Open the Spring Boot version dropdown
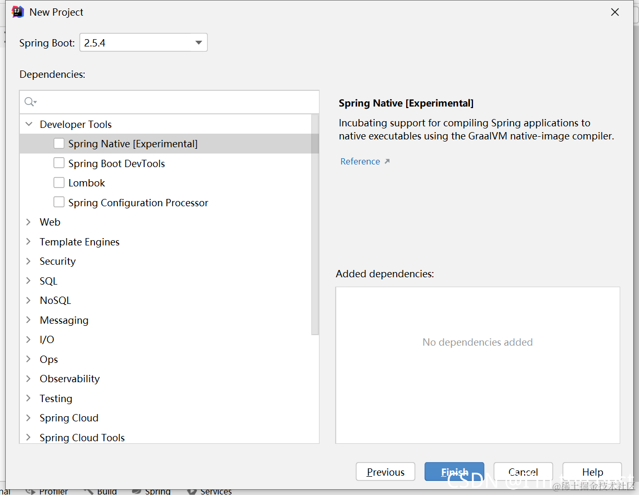The width and height of the screenshot is (639, 495). (144, 43)
